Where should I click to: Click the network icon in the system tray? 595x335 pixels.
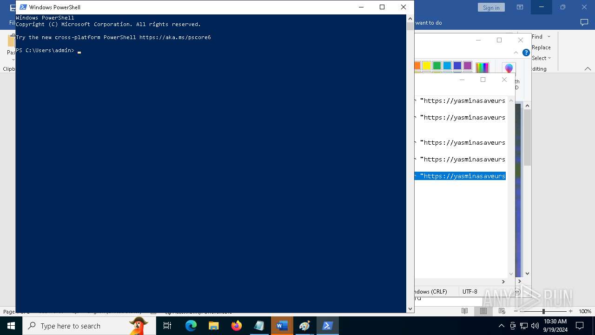(524, 326)
